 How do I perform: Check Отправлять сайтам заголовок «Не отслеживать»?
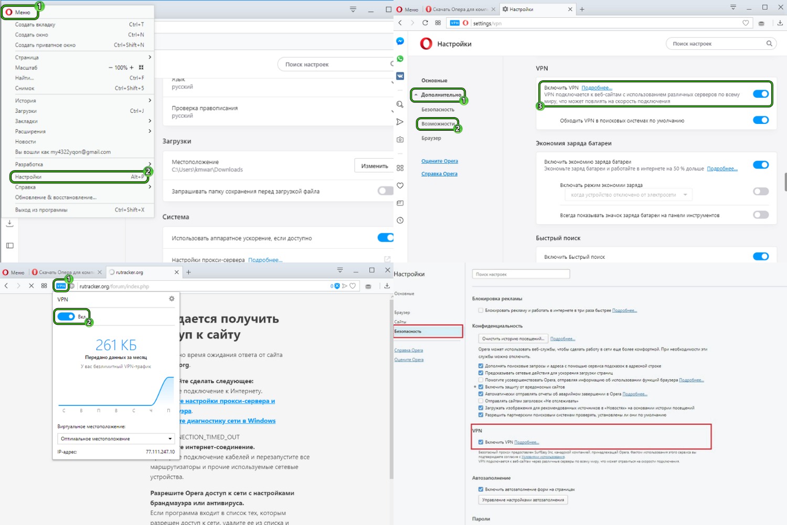(480, 401)
